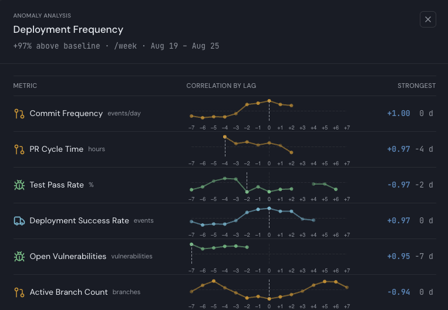Select the PR Cycle Time metric name

point(56,149)
